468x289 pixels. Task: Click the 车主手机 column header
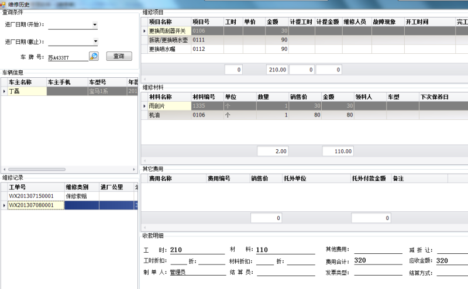coord(67,82)
